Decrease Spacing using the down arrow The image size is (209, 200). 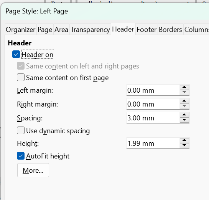184,120
